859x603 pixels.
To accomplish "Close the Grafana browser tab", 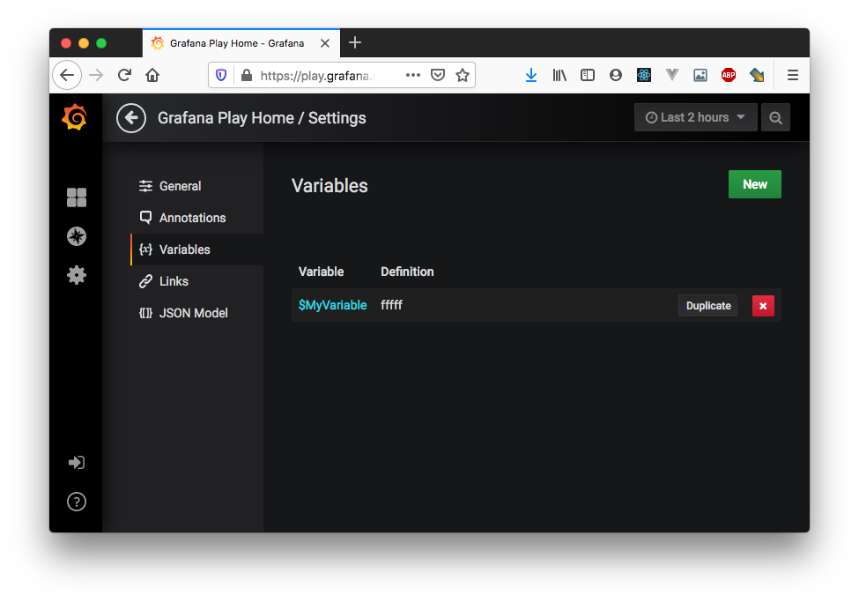I will [325, 43].
